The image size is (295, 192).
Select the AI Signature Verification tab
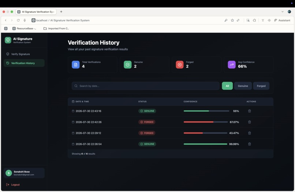36,12
